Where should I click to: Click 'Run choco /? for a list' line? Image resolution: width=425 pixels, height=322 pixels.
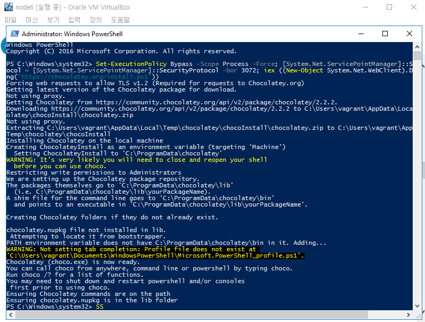pos(75,275)
